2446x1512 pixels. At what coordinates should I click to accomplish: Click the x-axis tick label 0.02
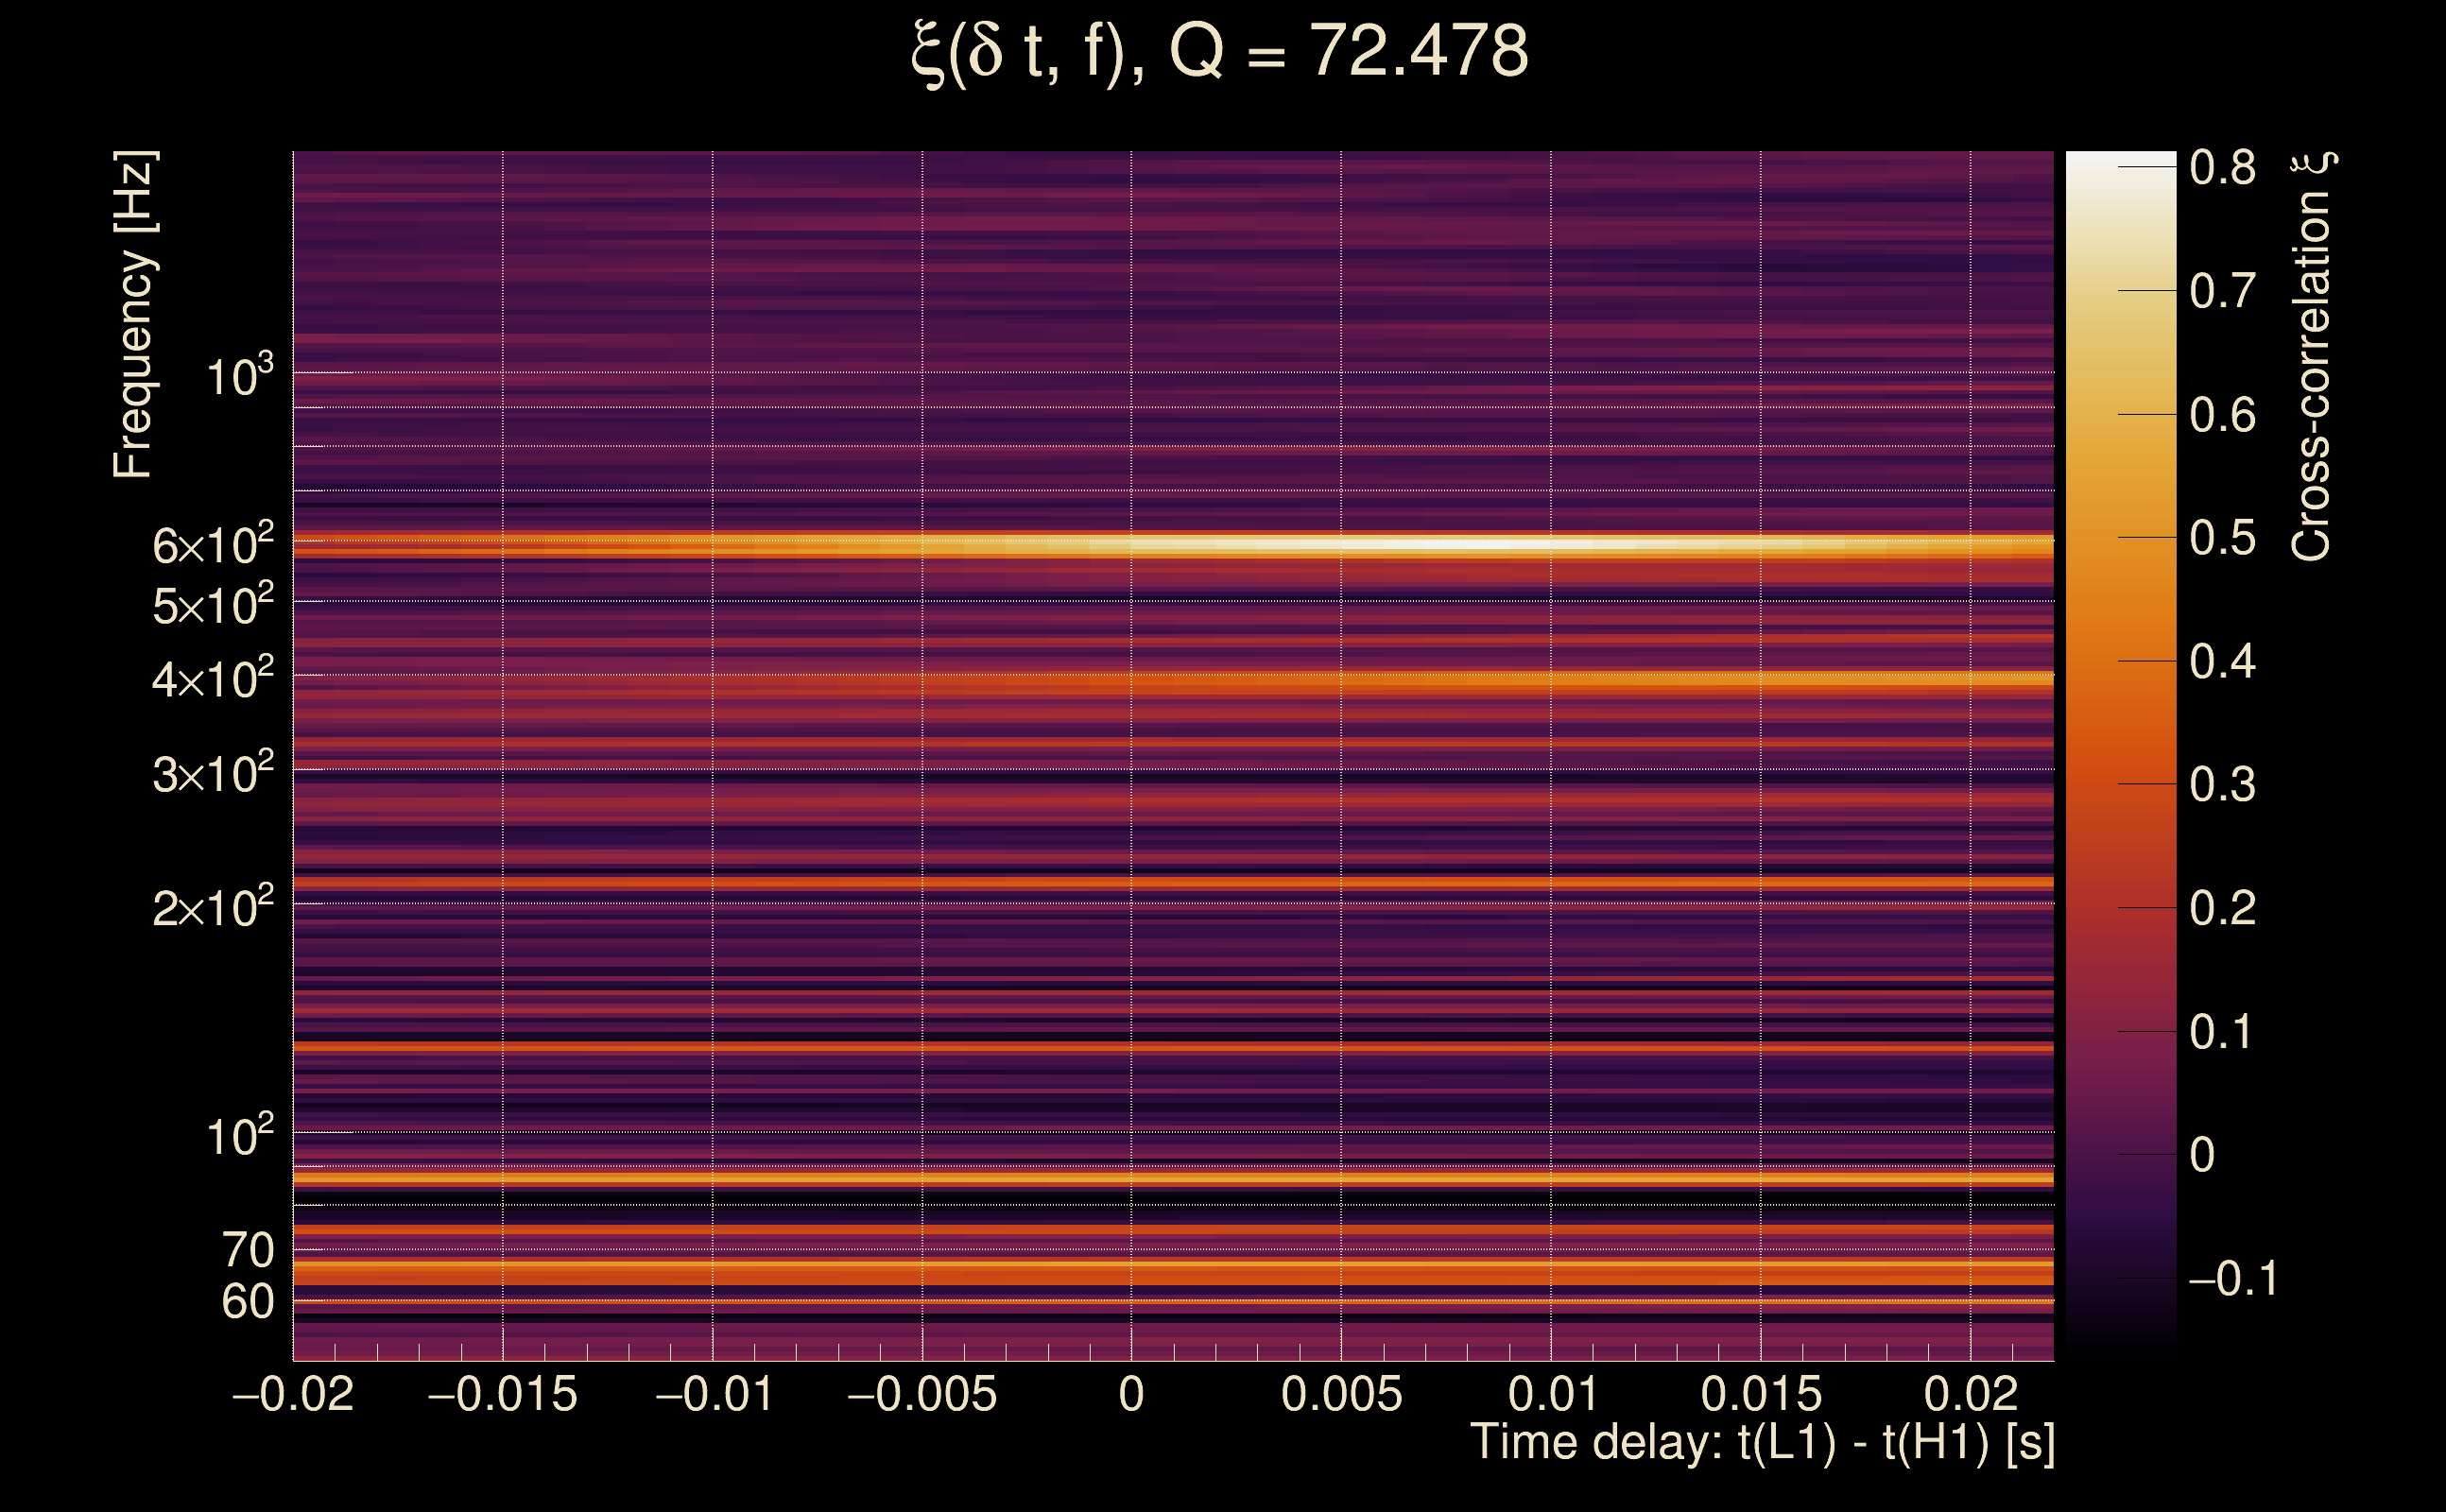click(x=1970, y=1395)
